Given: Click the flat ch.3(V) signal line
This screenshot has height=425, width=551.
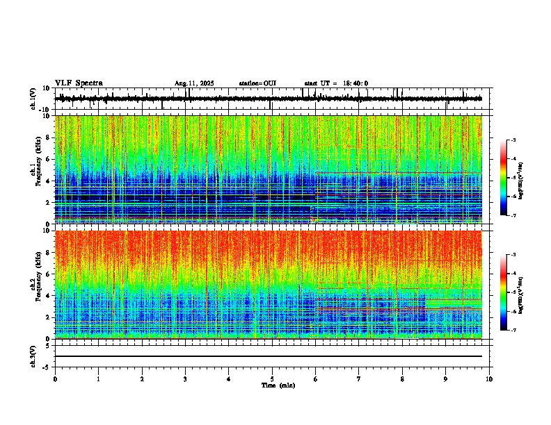Looking at the screenshot, I should coord(269,356).
